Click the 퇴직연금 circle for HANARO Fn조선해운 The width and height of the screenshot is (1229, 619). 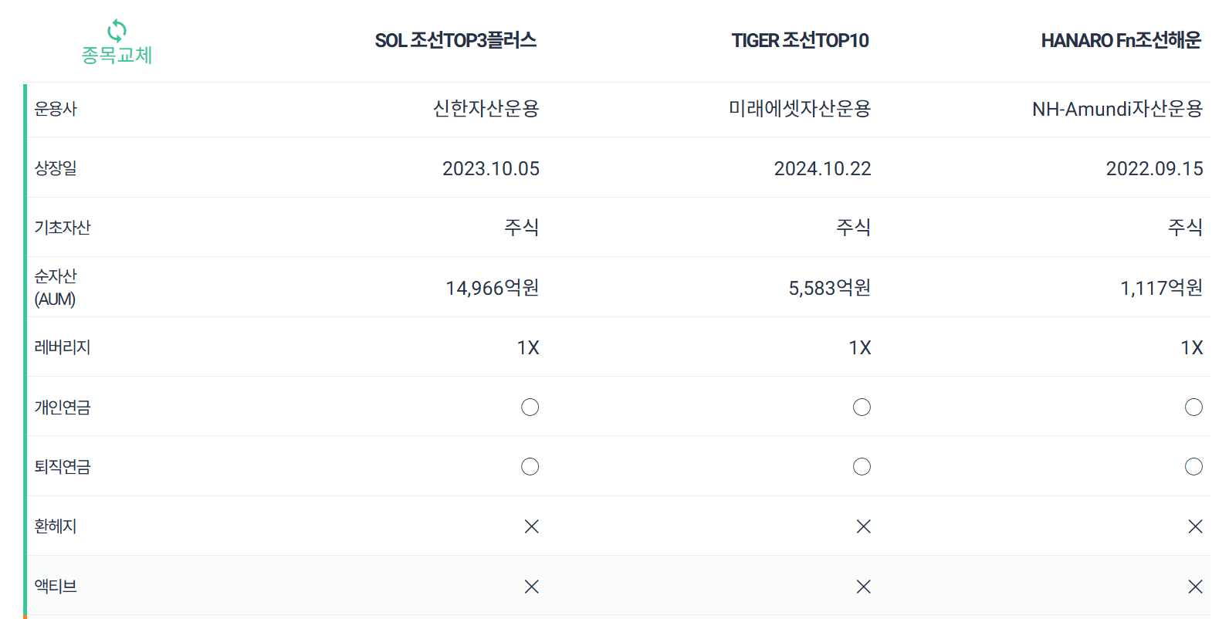pyautogui.click(x=1193, y=466)
